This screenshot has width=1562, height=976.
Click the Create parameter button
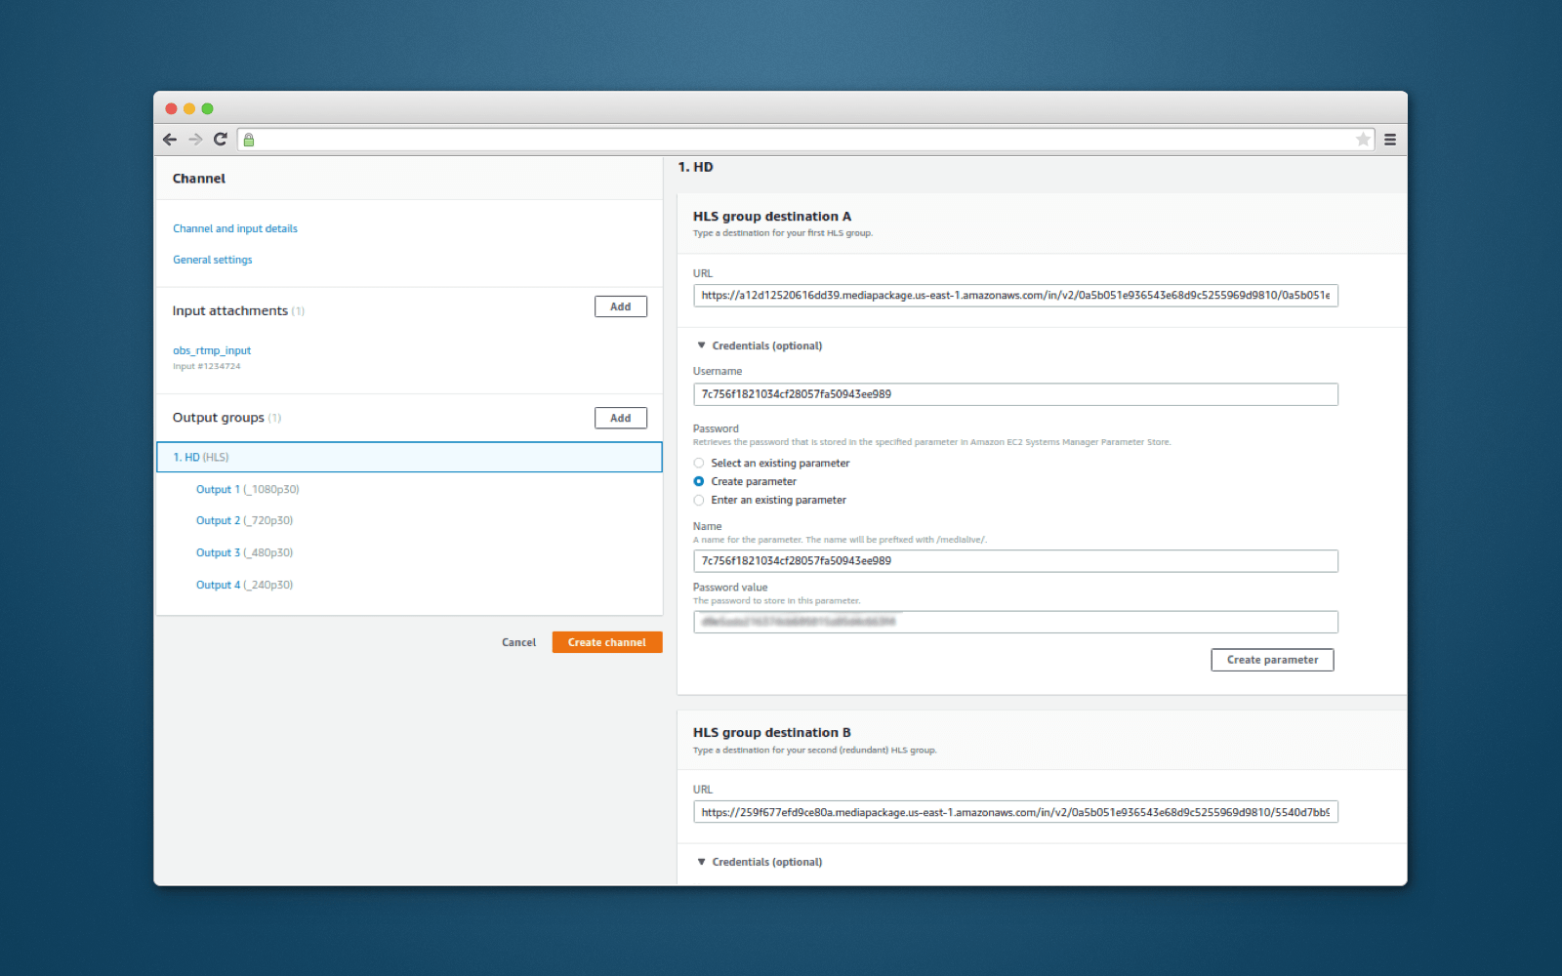1272,660
